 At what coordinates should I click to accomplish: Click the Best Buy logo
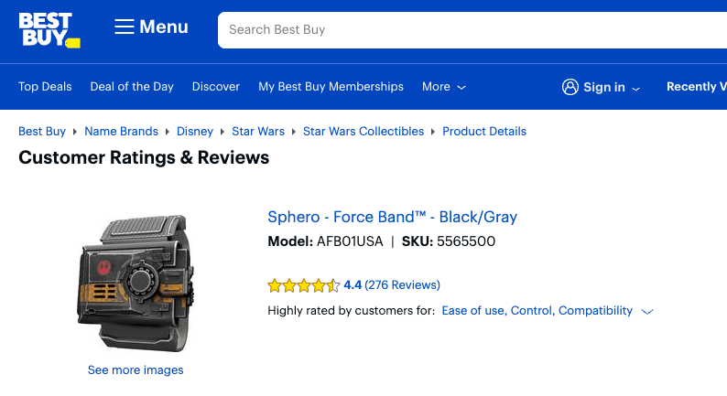pyautogui.click(x=49, y=28)
